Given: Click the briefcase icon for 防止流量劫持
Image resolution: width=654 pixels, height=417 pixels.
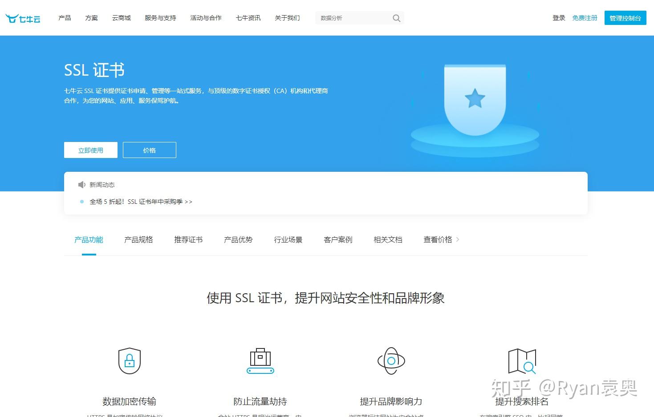Looking at the screenshot, I should pyautogui.click(x=260, y=361).
